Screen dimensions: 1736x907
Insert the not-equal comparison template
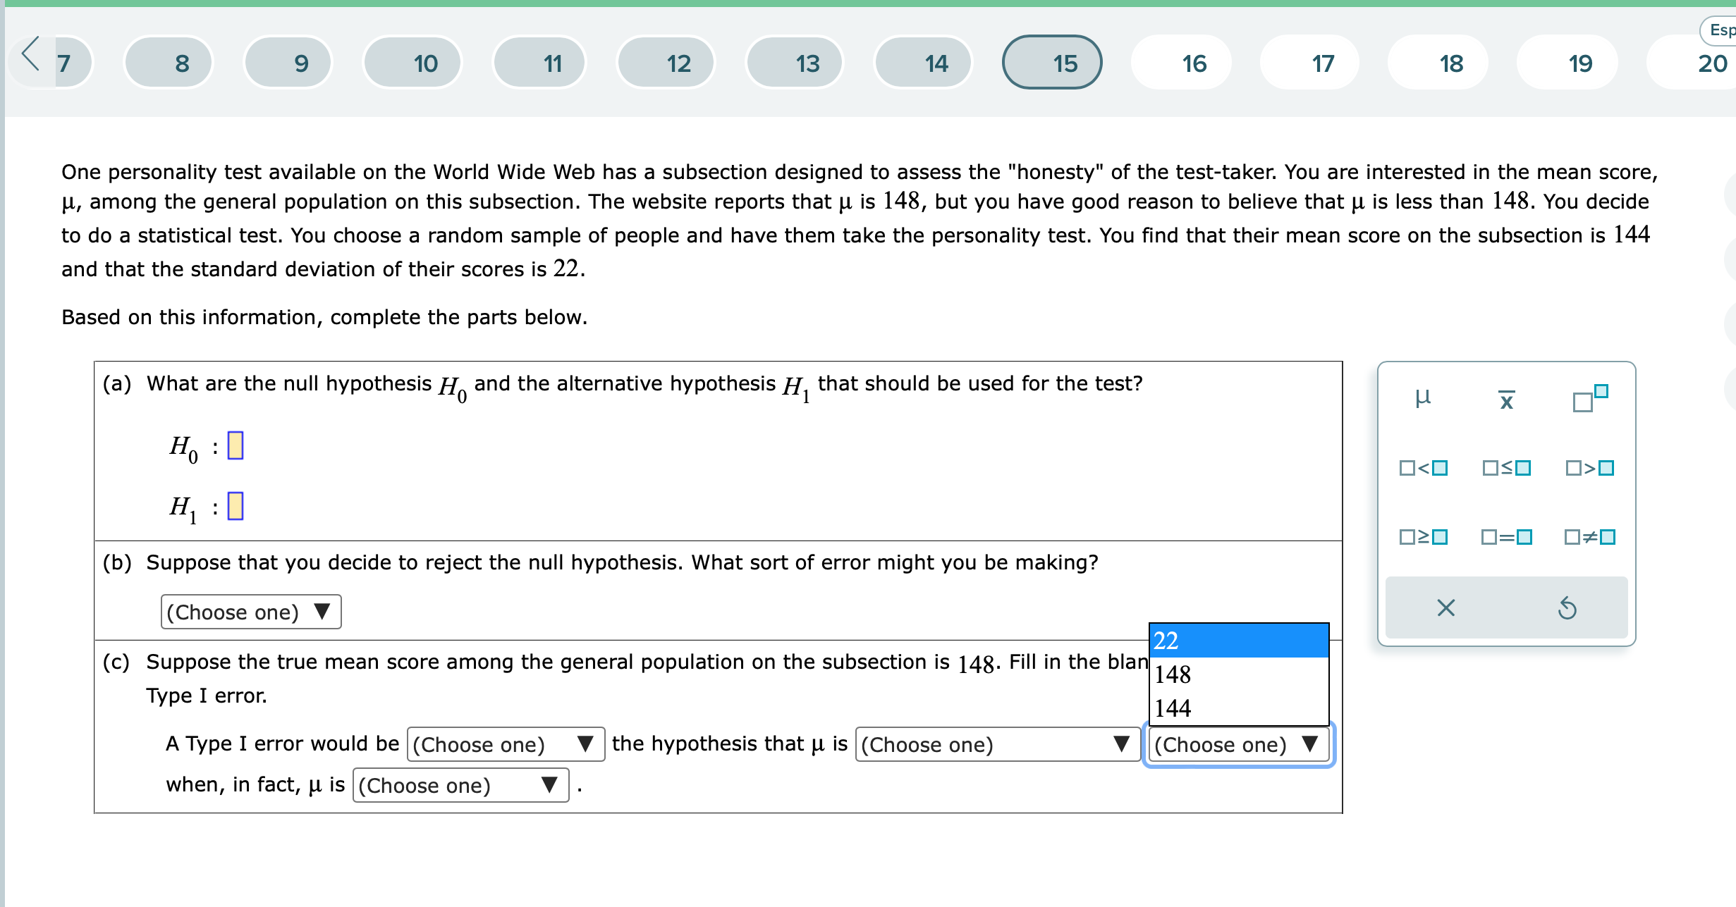coord(1589,537)
